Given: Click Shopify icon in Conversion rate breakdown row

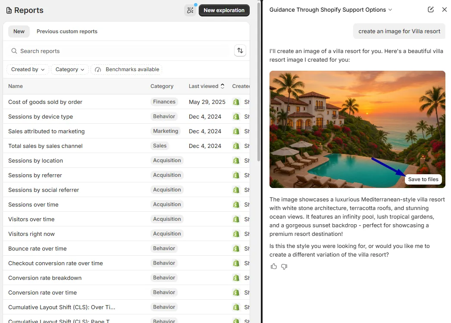Looking at the screenshot, I should pos(236,278).
